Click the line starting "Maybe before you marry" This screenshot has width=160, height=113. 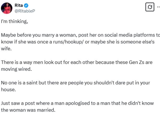point(78,35)
